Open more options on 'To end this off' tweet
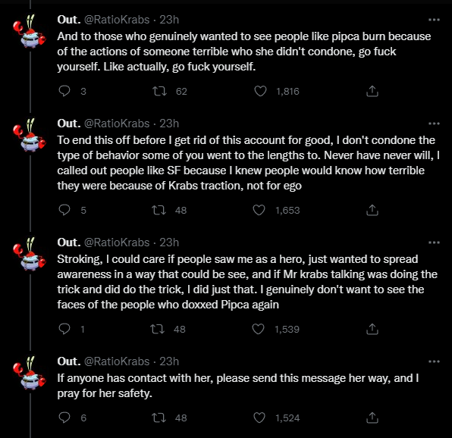Image resolution: width=452 pixels, height=438 pixels. [434, 124]
